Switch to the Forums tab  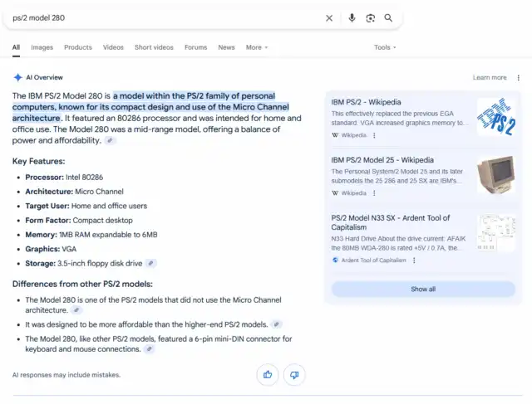(x=196, y=47)
